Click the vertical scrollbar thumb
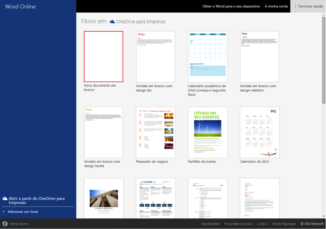Image resolution: width=326 pixels, height=229 pixels. click(324, 60)
